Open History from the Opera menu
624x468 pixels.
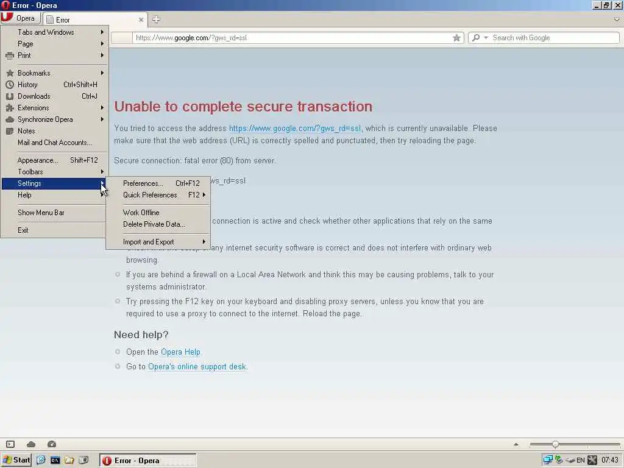pos(54,84)
